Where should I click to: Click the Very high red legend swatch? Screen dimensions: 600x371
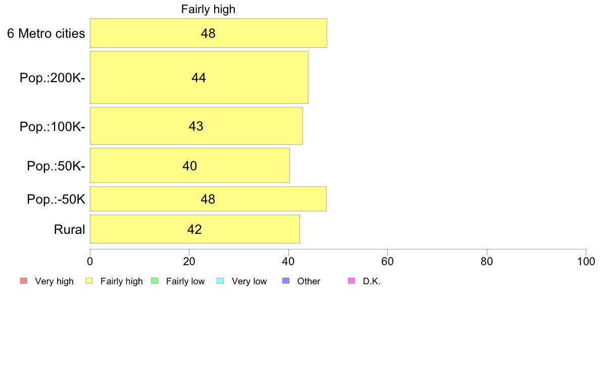(x=24, y=281)
